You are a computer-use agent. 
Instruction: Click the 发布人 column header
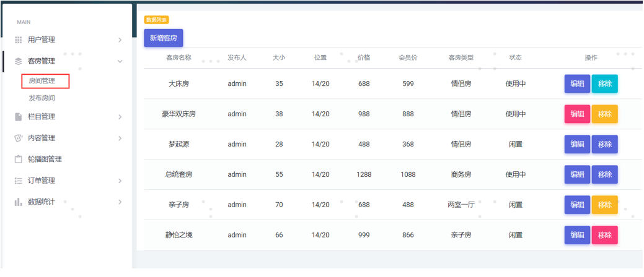tap(237, 58)
